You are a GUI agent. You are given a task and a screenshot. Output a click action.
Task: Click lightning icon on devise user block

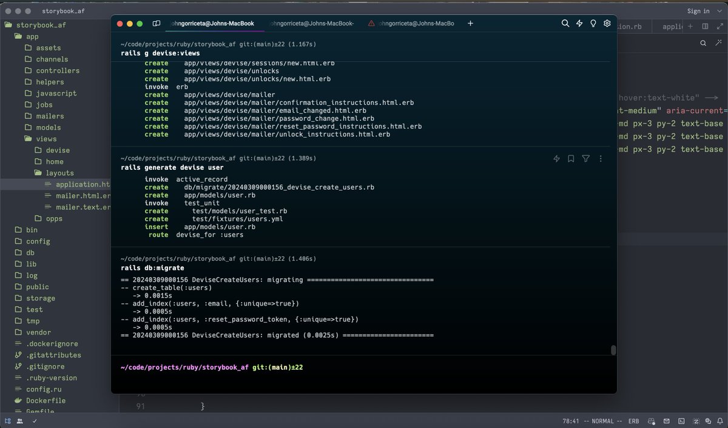(556, 159)
